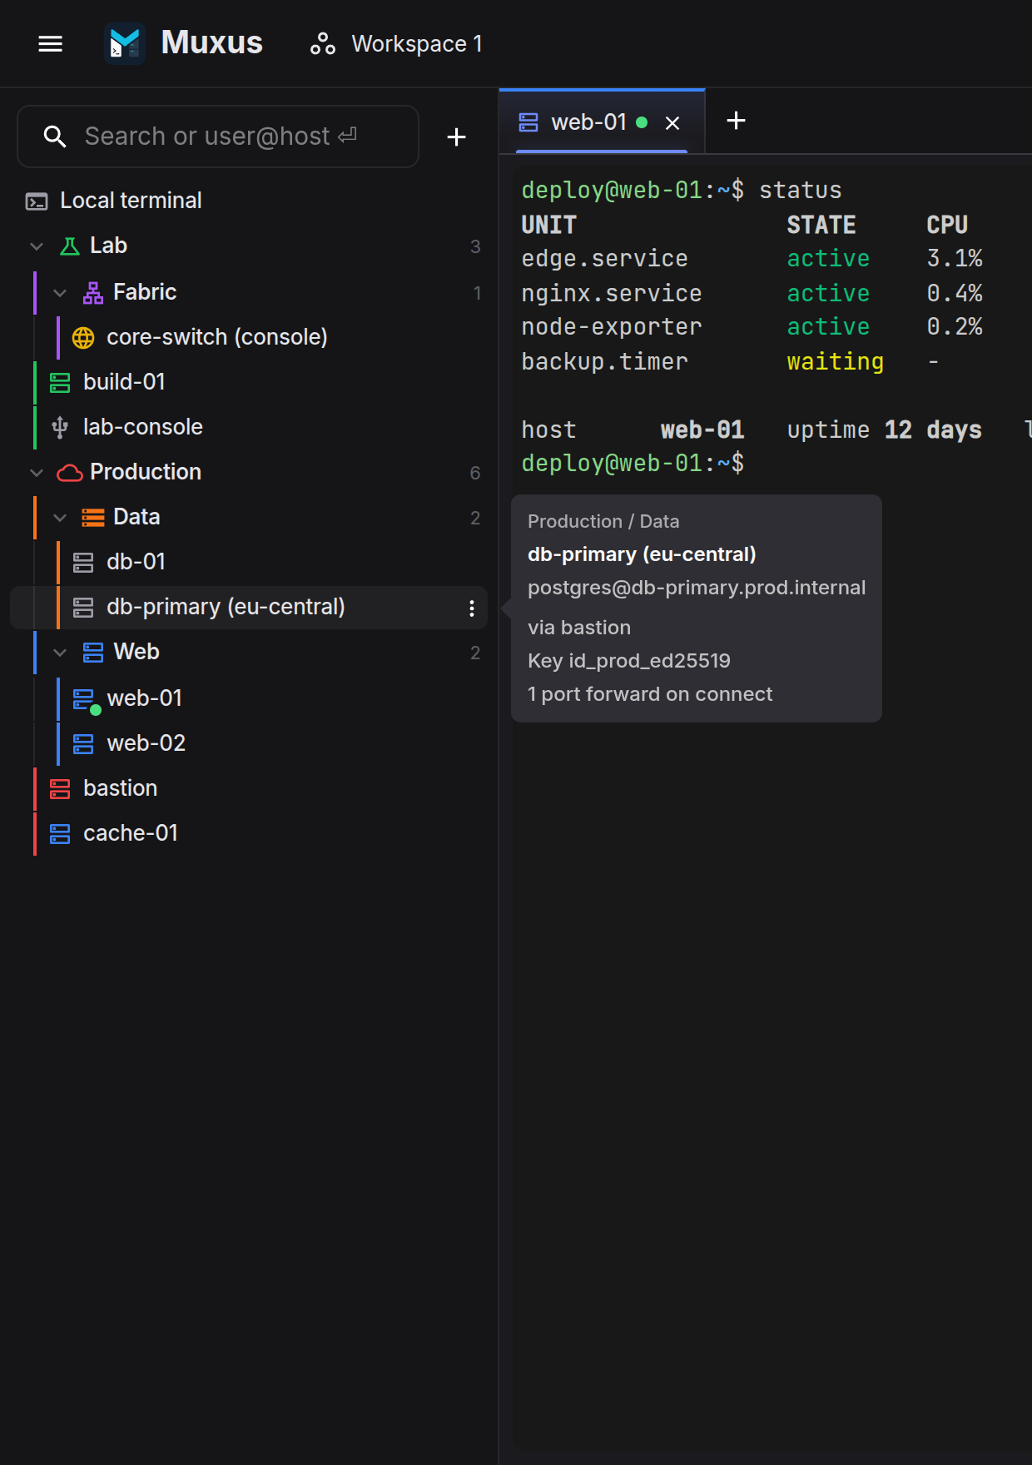The image size is (1032, 1465).
Task: Open db-primary more options menu
Action: click(x=472, y=608)
